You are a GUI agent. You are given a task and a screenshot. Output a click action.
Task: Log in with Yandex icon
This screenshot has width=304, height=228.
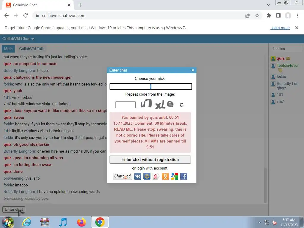point(156,176)
